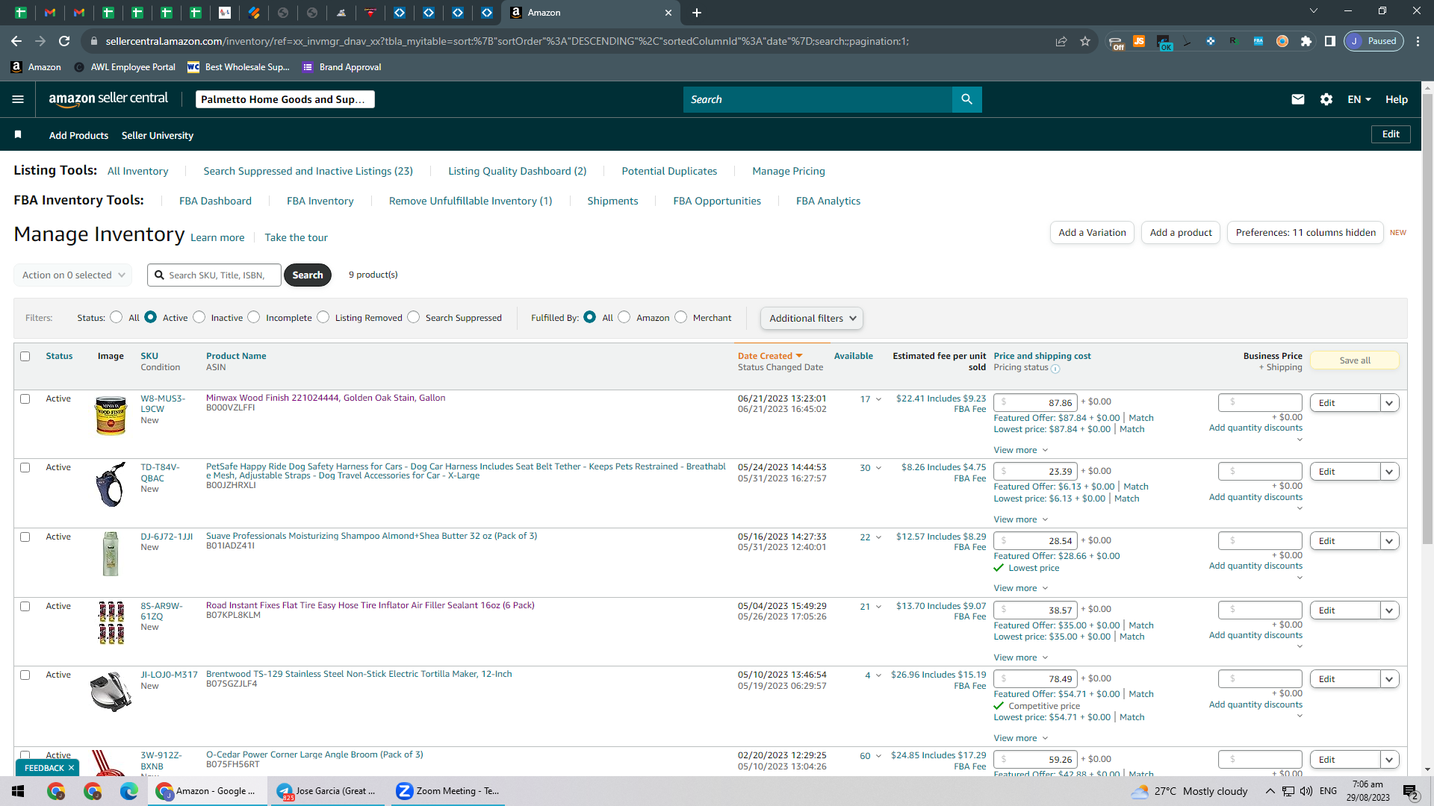Click the price field showing 87.86
Image resolution: width=1434 pixels, height=806 pixels.
coord(1036,403)
